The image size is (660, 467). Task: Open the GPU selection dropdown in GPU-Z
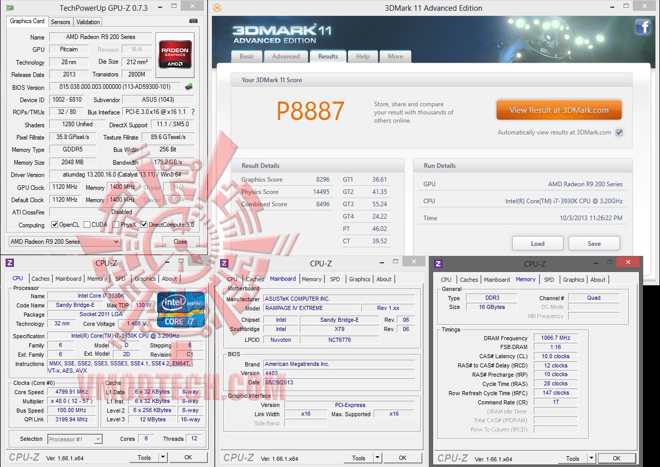[65, 242]
